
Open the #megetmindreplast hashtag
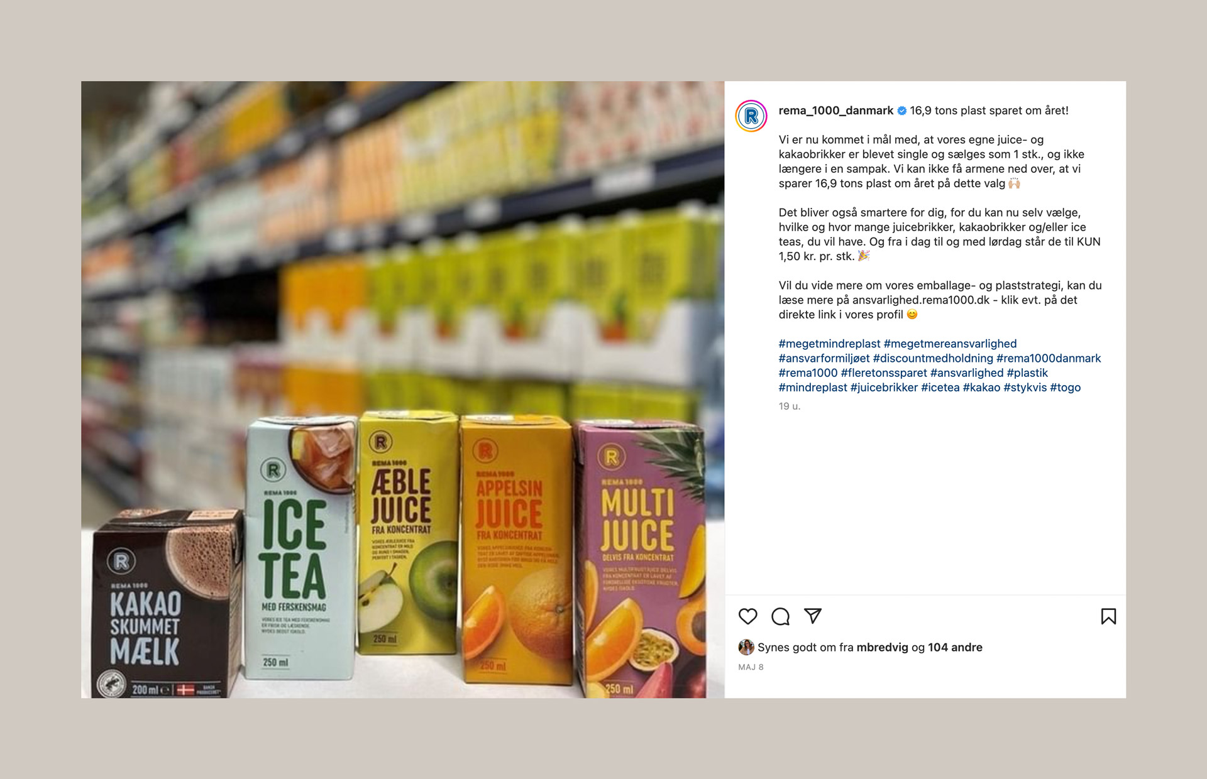pyautogui.click(x=829, y=344)
